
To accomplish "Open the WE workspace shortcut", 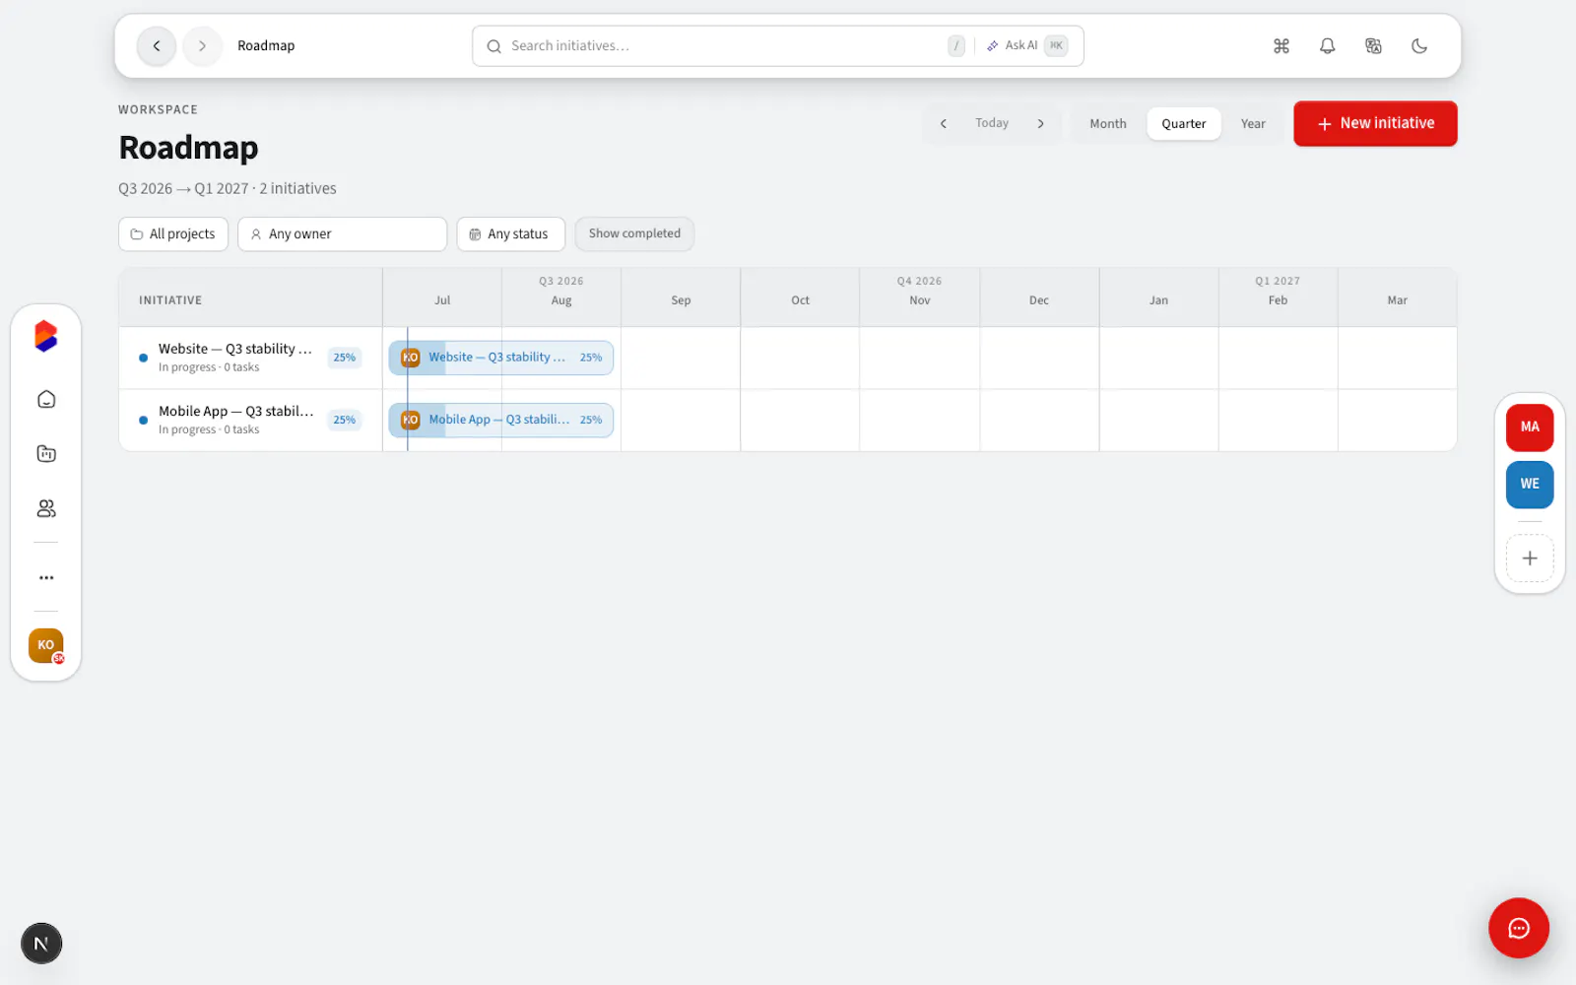I will pos(1530,485).
